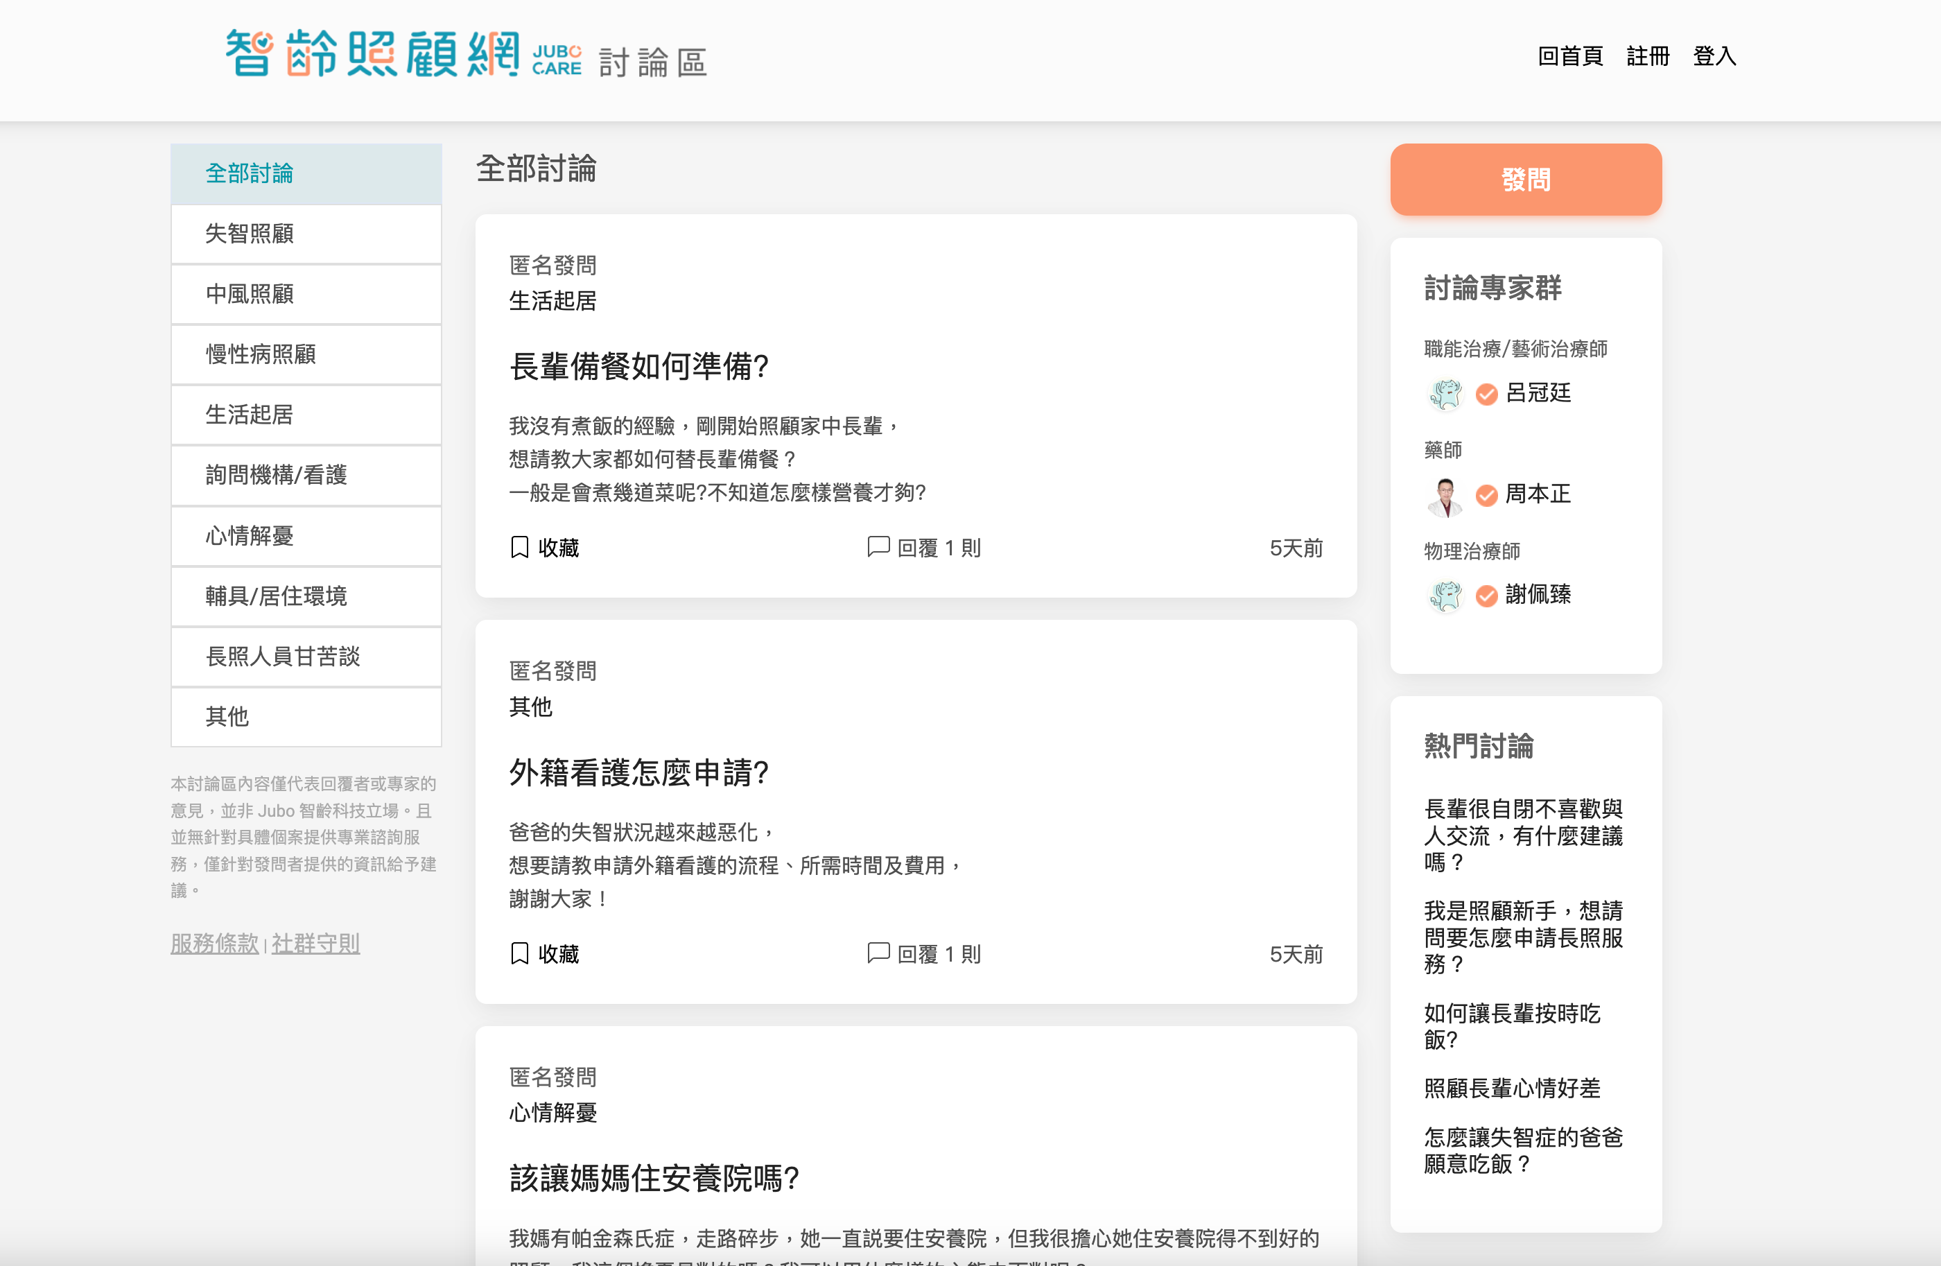Click 收藏 label on 長輩備餐 post
Viewport: 1941px width, 1266px height.
click(x=559, y=548)
